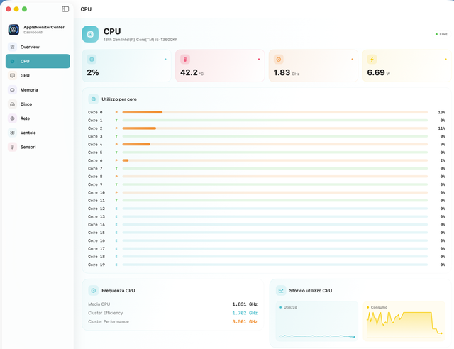Click the LIVE status indicator

(x=441, y=34)
